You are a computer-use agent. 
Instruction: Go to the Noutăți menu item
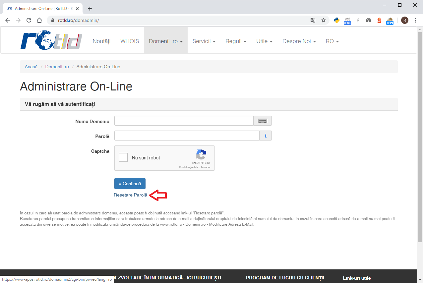101,41
